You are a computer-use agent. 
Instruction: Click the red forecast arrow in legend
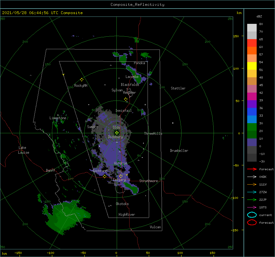click(252, 169)
